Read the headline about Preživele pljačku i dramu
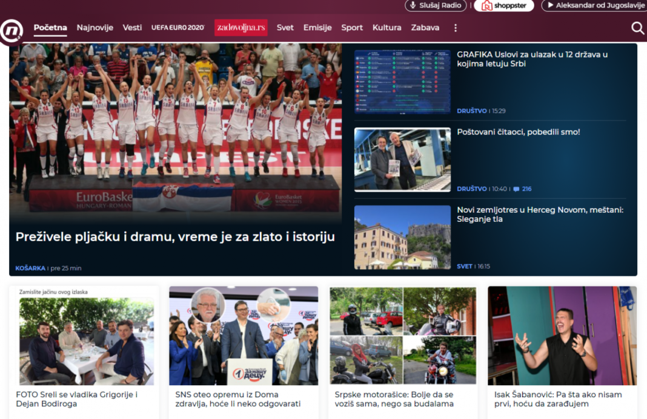647x419 pixels. [175, 237]
